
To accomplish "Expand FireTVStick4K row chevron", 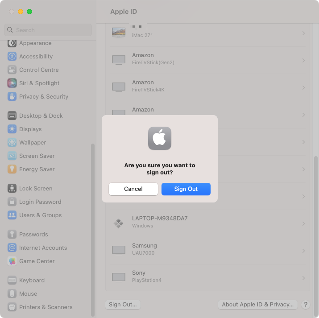I will [x=303, y=87].
